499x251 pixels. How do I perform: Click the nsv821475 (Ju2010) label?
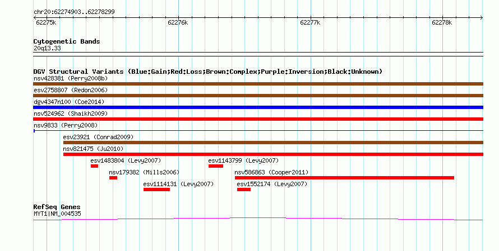[x=93, y=149]
